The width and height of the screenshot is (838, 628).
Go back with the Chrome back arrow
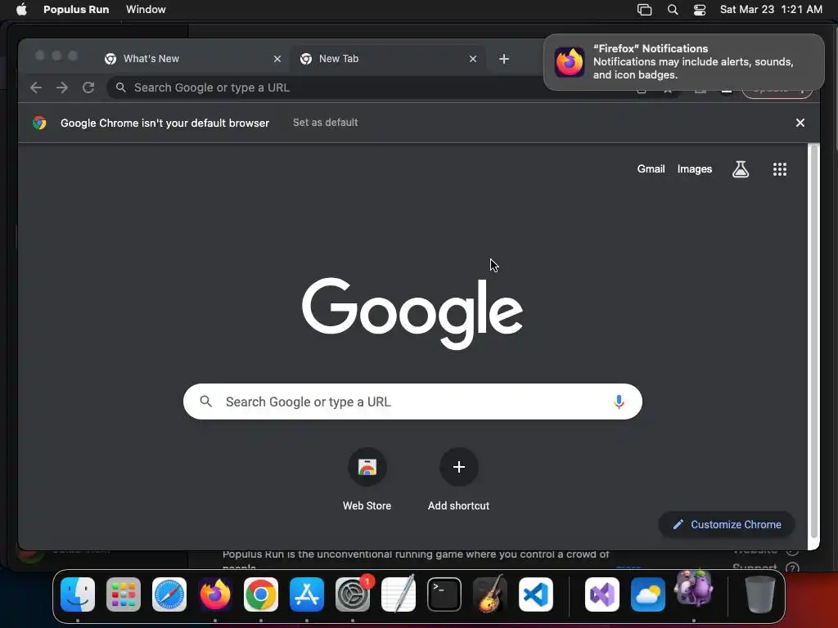[x=36, y=87]
